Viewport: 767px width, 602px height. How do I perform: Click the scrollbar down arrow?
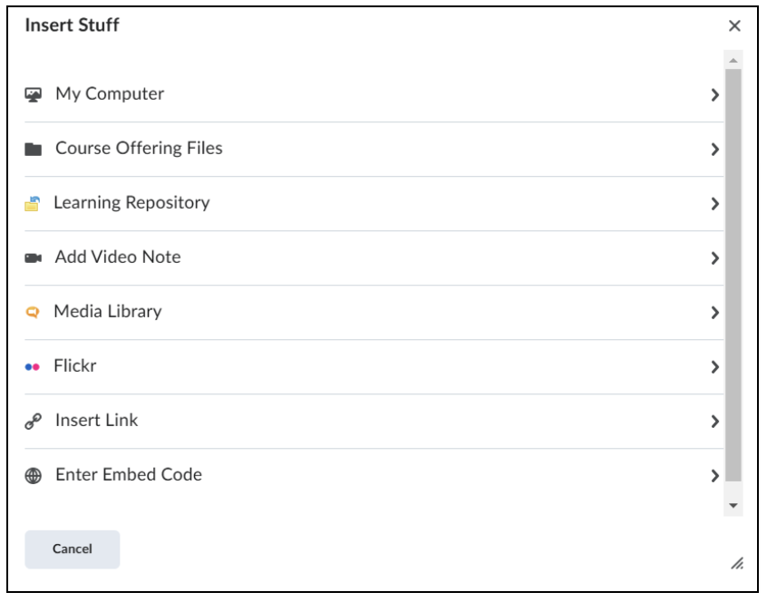tap(733, 506)
